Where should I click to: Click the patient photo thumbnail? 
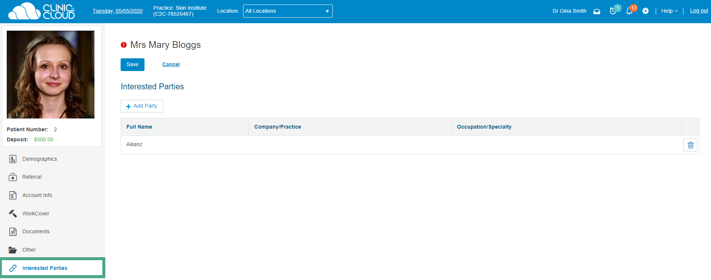(x=50, y=74)
